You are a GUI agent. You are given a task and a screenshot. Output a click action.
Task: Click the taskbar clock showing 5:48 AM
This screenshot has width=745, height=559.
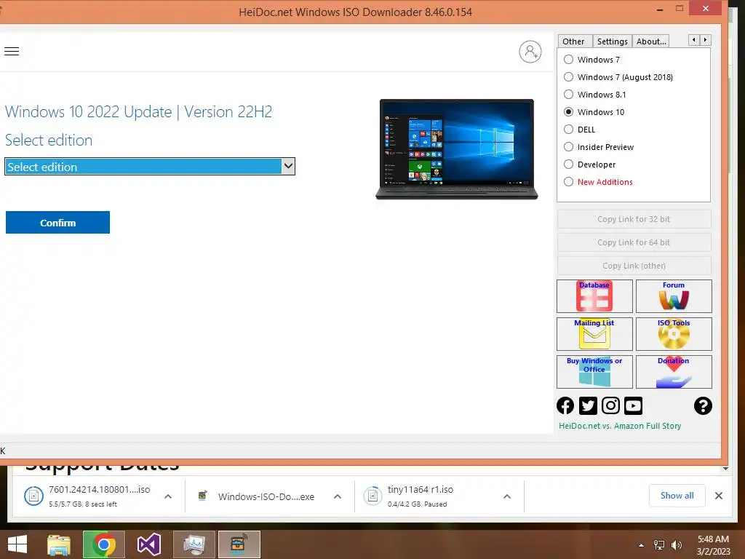coord(713,545)
